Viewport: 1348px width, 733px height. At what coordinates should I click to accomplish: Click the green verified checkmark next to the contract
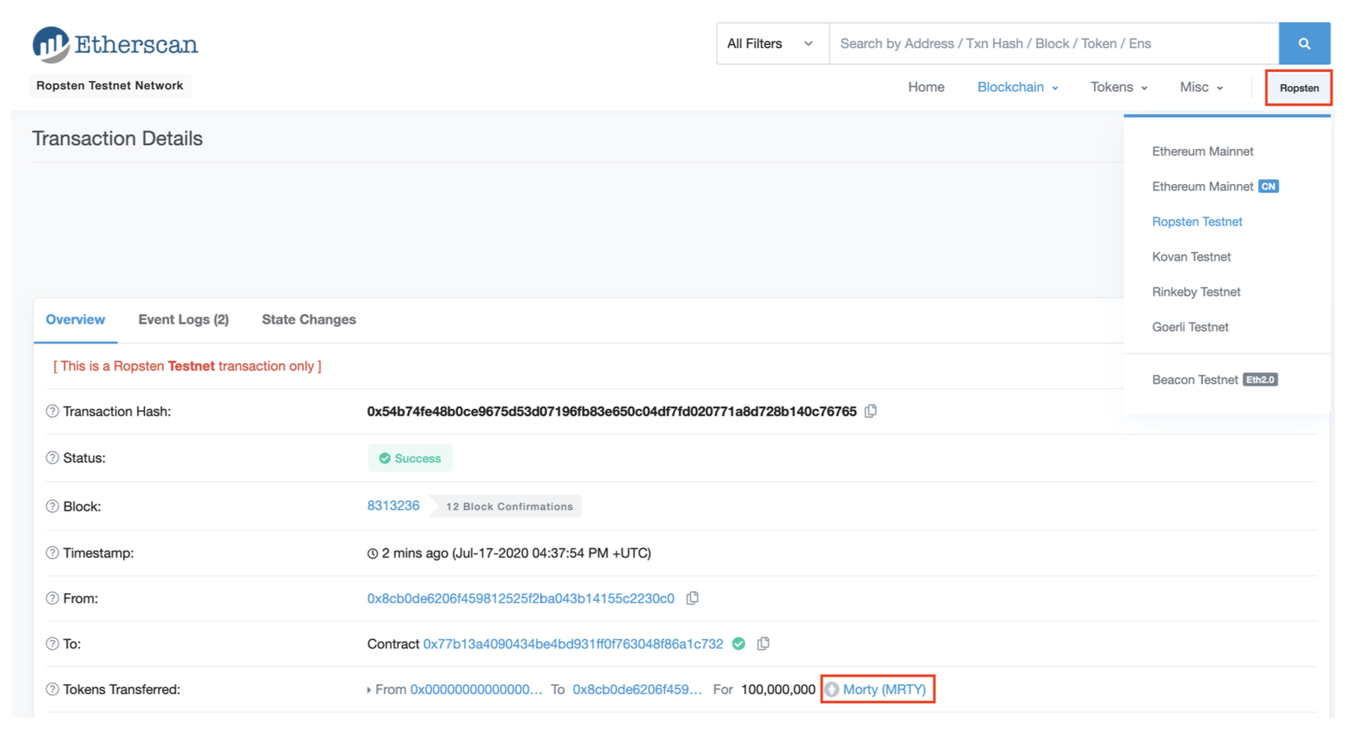click(x=739, y=644)
